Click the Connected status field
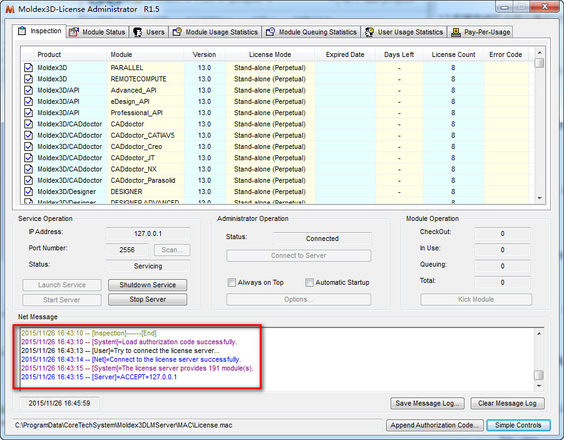 (322, 238)
